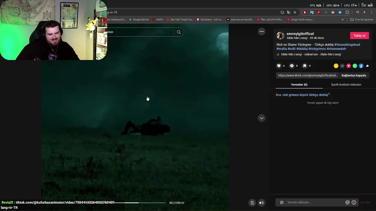Open the blue Translate extension icon
376x211 pixels.
(312, 12)
